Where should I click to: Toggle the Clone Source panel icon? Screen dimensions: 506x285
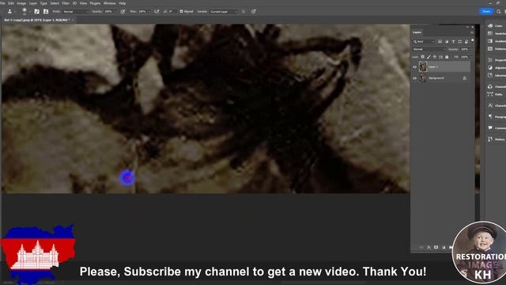(x=46, y=11)
